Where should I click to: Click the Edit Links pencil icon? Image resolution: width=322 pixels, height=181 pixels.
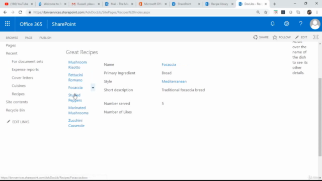(9, 122)
